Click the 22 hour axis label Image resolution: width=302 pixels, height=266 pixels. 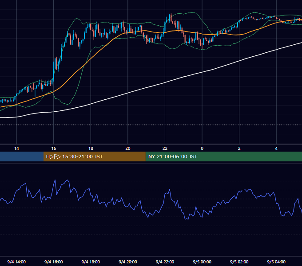[x=165, y=149]
